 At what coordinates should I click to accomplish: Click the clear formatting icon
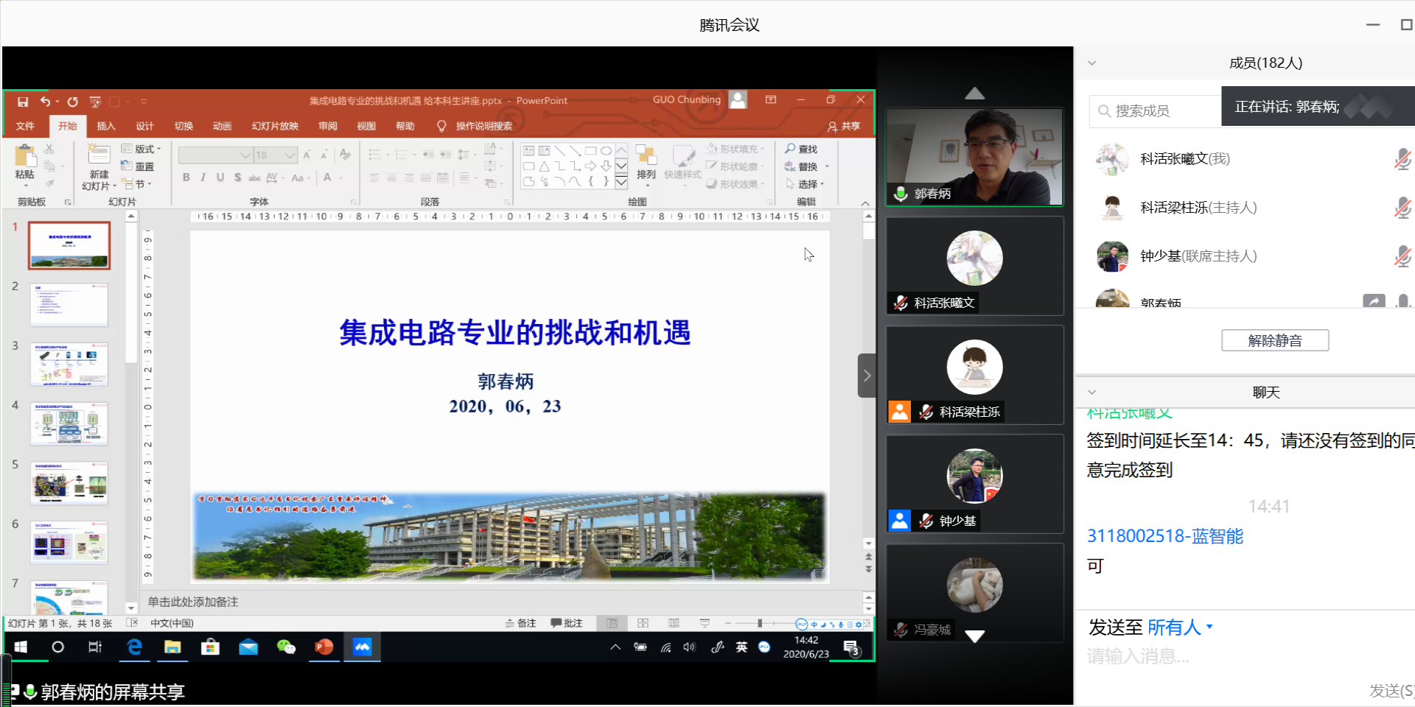pyautogui.click(x=345, y=155)
